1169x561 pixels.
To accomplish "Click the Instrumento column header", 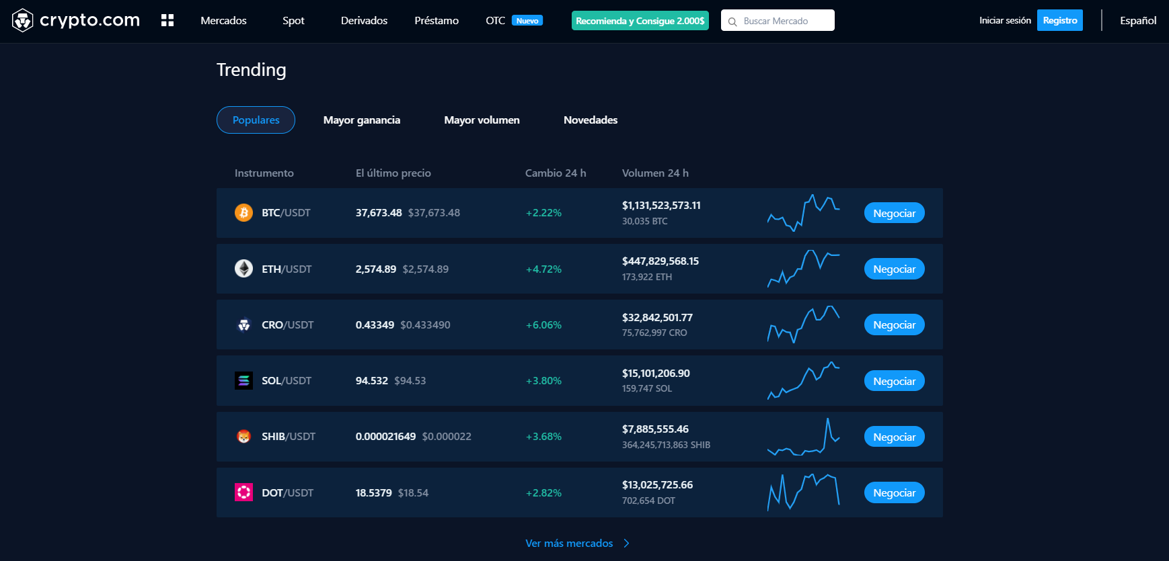I will [x=264, y=173].
